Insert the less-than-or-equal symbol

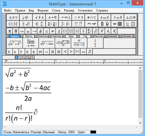coord(47,31)
